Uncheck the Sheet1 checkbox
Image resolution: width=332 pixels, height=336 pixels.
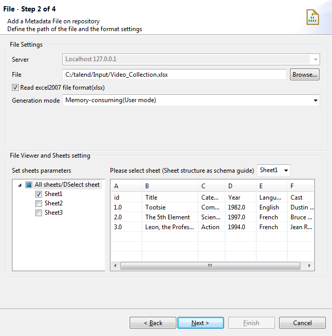pos(39,194)
